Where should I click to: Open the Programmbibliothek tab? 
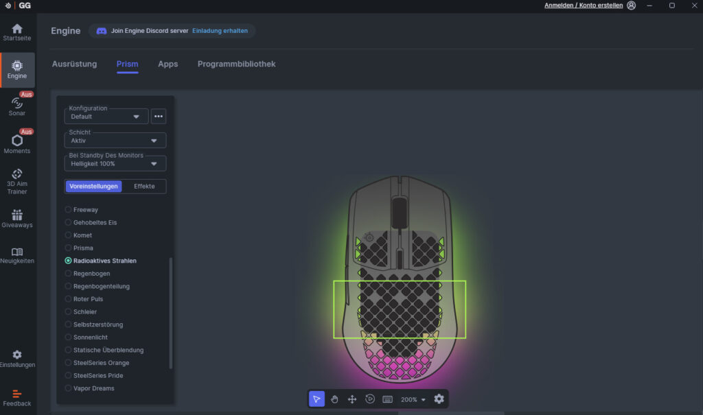tap(236, 64)
